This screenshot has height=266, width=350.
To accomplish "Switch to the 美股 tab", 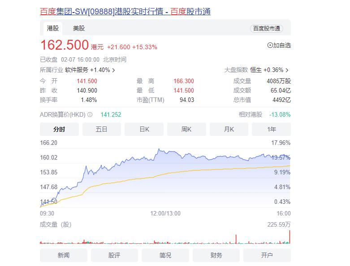I will tap(79, 28).
